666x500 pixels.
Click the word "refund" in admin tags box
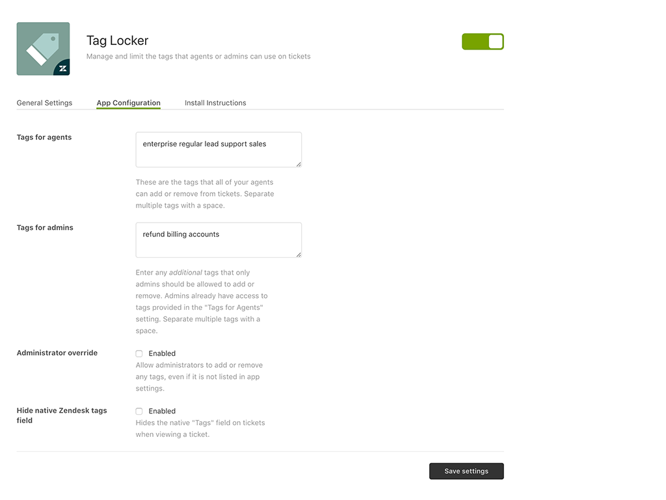(153, 234)
